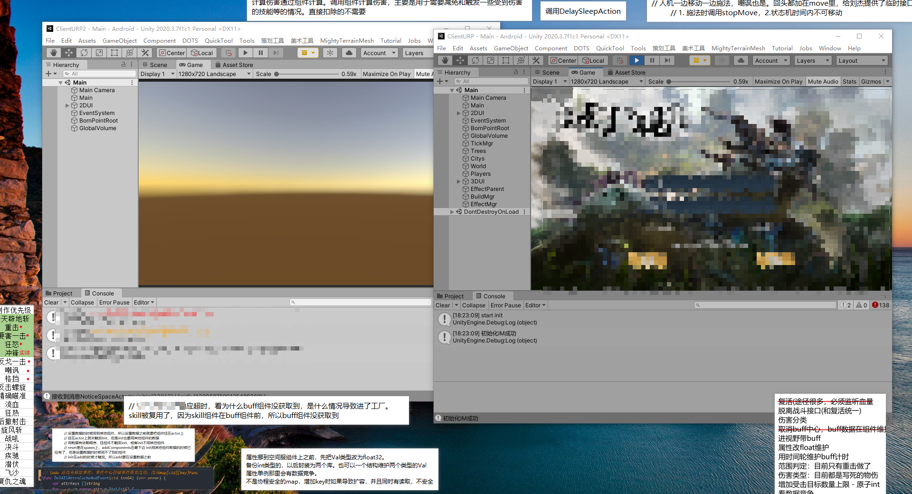912x494 pixels.
Task: Open Display 1 dropdown in ClientURP Game view
Action: [550, 82]
